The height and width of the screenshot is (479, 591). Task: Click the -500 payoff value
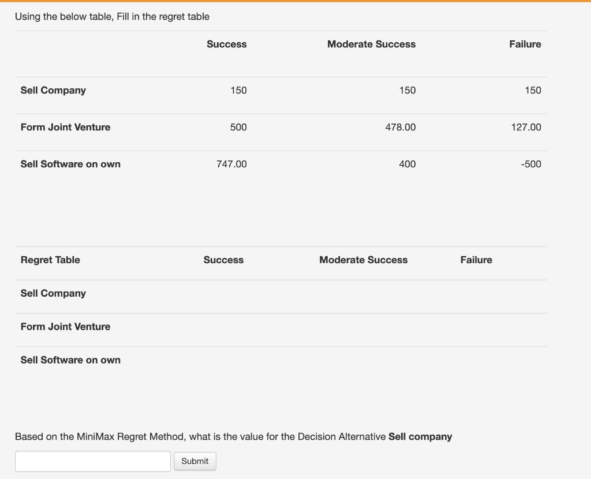530,164
